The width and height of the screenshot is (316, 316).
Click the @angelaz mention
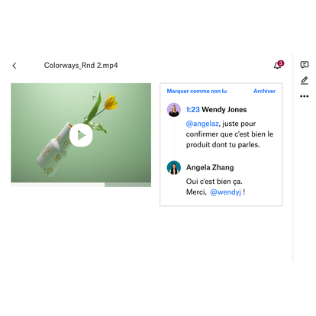pyautogui.click(x=202, y=124)
